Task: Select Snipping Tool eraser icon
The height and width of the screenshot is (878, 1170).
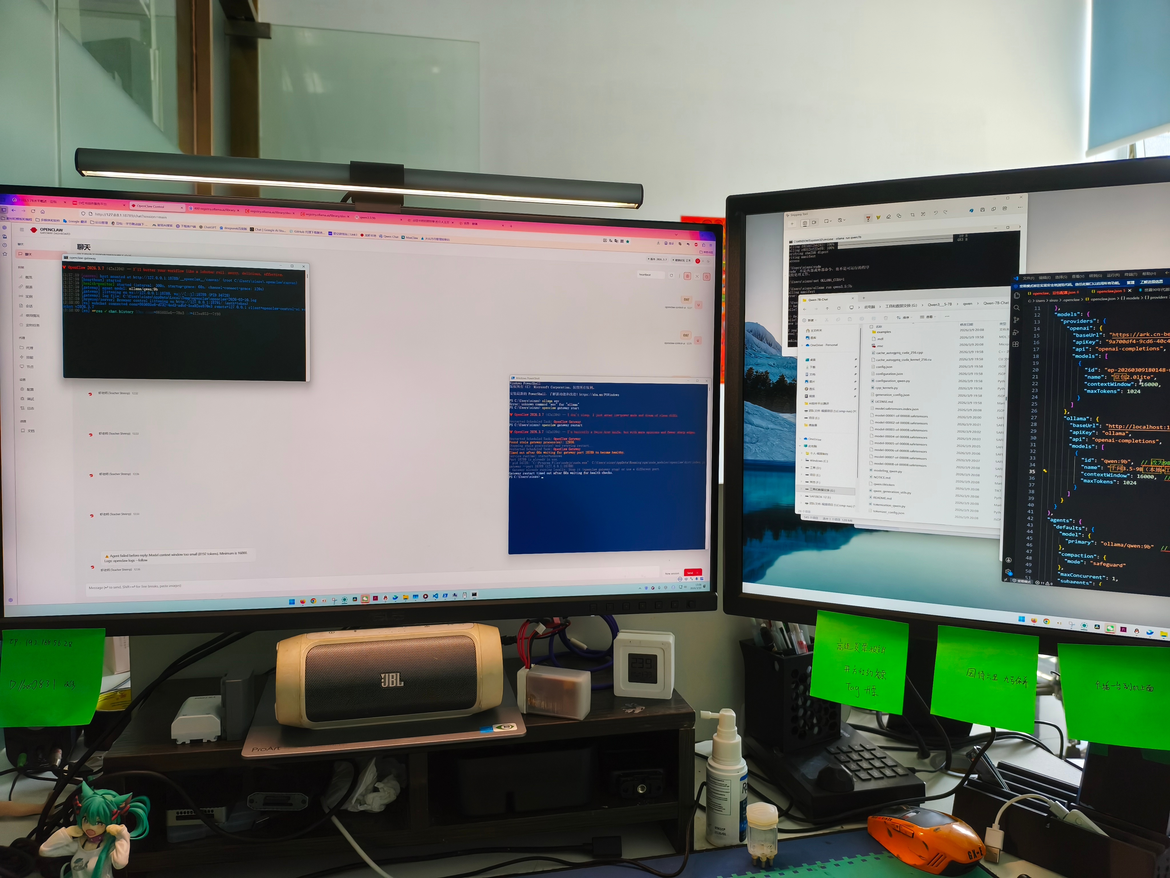Action: [x=889, y=217]
